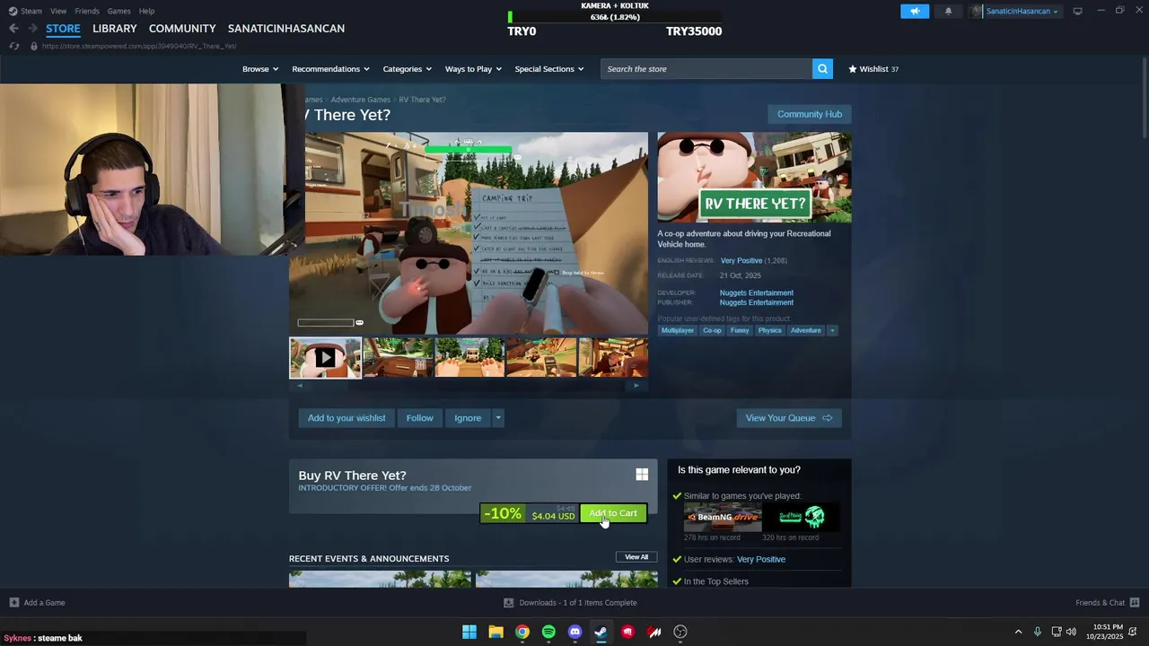Expand more tags with plus button

(x=832, y=330)
